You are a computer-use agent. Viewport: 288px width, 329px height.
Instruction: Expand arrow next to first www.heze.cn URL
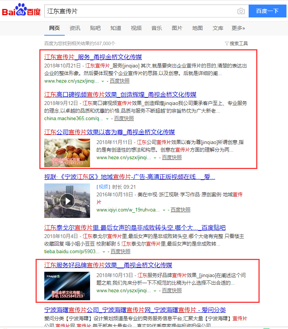[x=103, y=81]
